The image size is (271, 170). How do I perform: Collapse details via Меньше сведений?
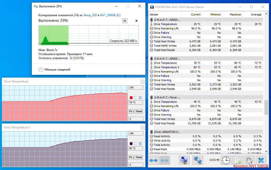[54, 70]
